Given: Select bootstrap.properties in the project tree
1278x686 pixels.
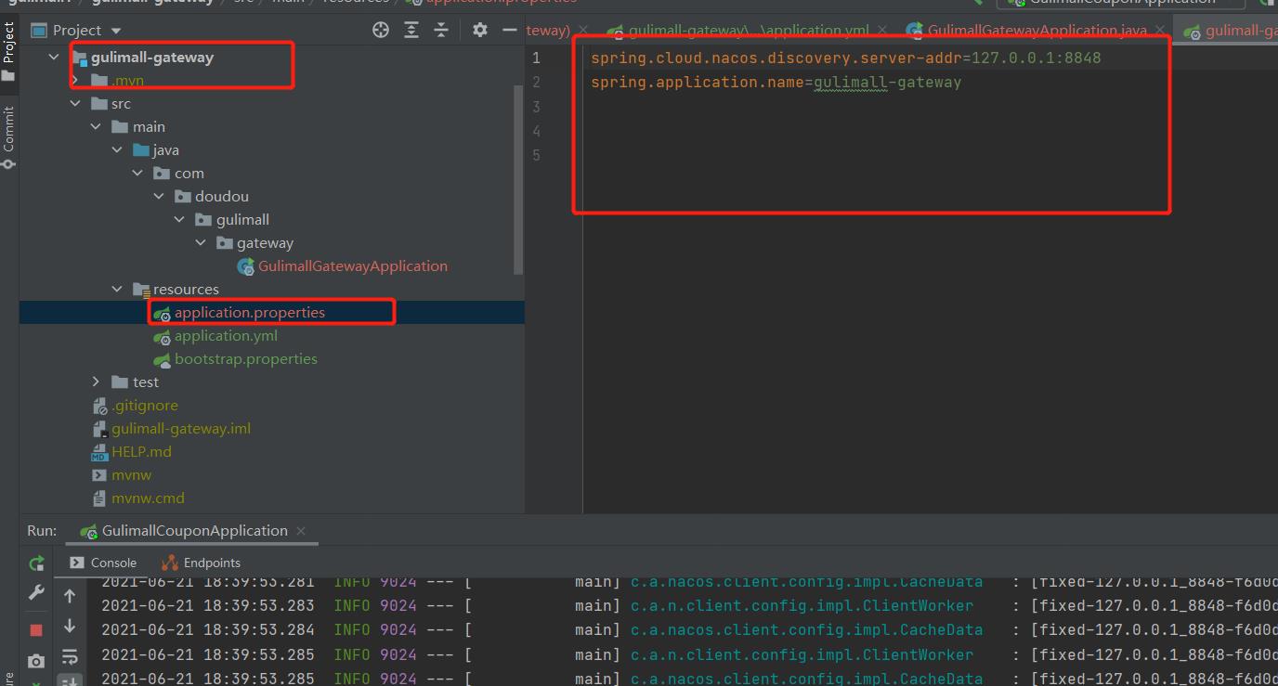Looking at the screenshot, I should tap(246, 359).
